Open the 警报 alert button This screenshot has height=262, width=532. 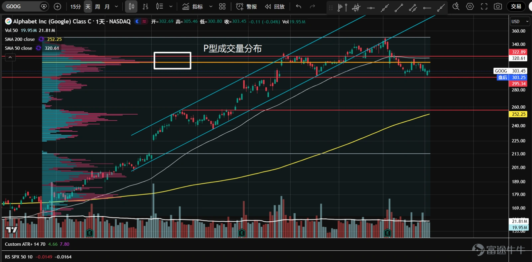coord(246,7)
